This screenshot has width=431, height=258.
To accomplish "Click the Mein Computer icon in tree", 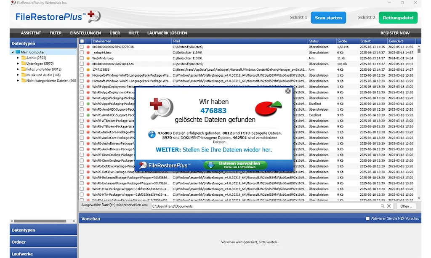I will [x=18, y=52].
